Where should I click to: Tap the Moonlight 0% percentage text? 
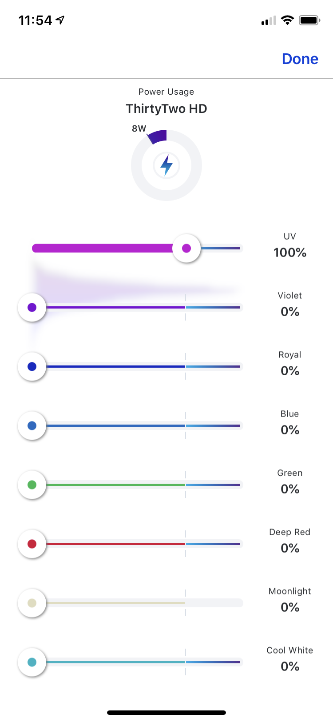[x=290, y=607]
